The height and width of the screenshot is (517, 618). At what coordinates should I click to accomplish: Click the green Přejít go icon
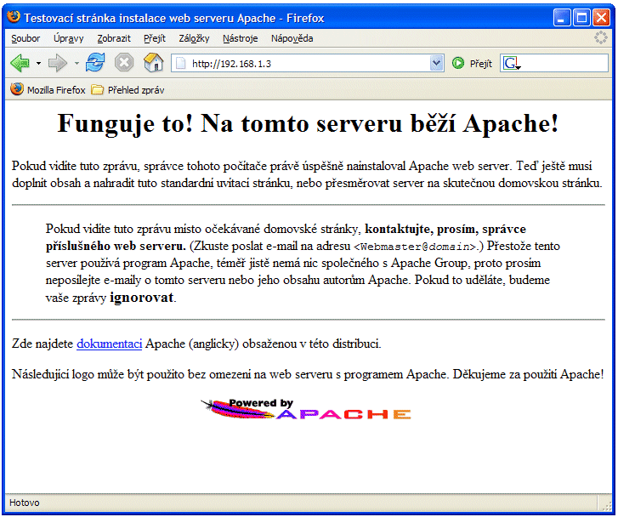click(458, 63)
